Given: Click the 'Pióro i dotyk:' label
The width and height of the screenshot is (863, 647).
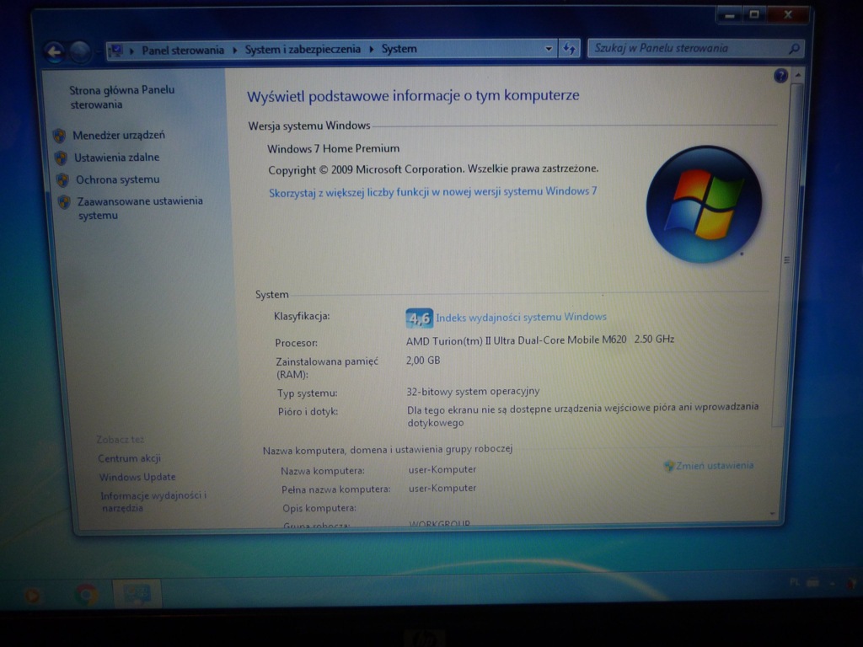Looking at the screenshot, I should coord(308,411).
